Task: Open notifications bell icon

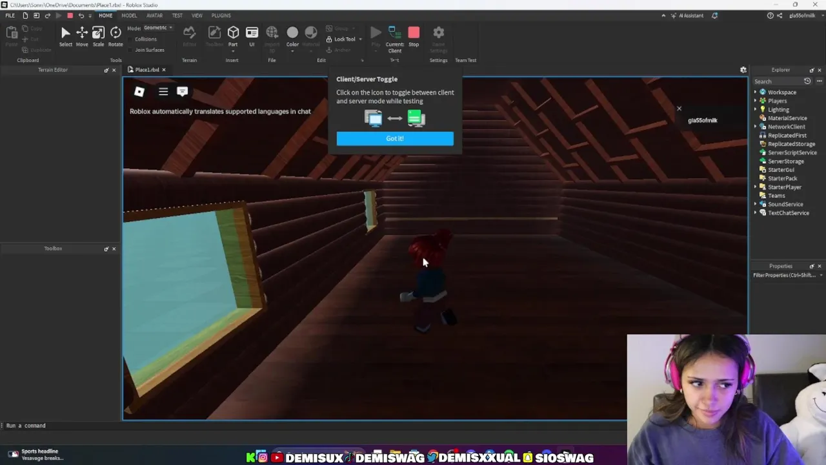Action: (x=714, y=15)
